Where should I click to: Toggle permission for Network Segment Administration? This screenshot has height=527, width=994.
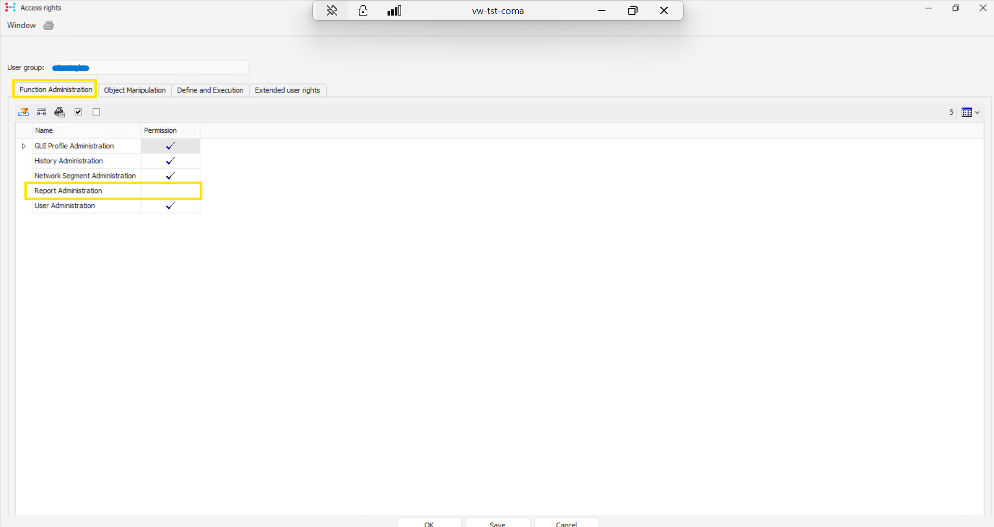click(x=170, y=176)
